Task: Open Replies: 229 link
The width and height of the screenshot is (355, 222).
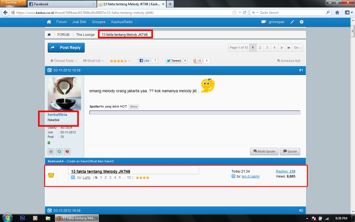Action: pyautogui.click(x=286, y=171)
